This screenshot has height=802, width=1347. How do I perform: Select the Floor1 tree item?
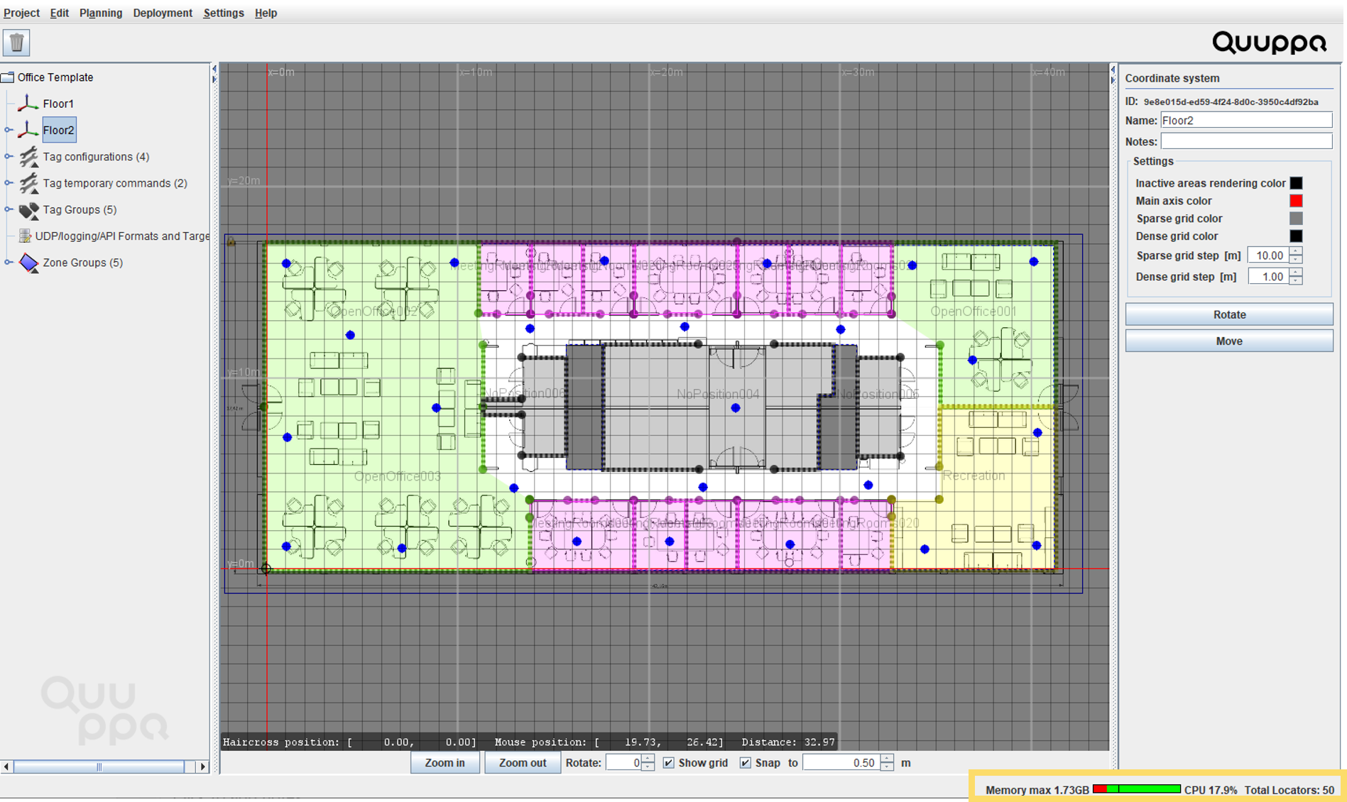58,104
